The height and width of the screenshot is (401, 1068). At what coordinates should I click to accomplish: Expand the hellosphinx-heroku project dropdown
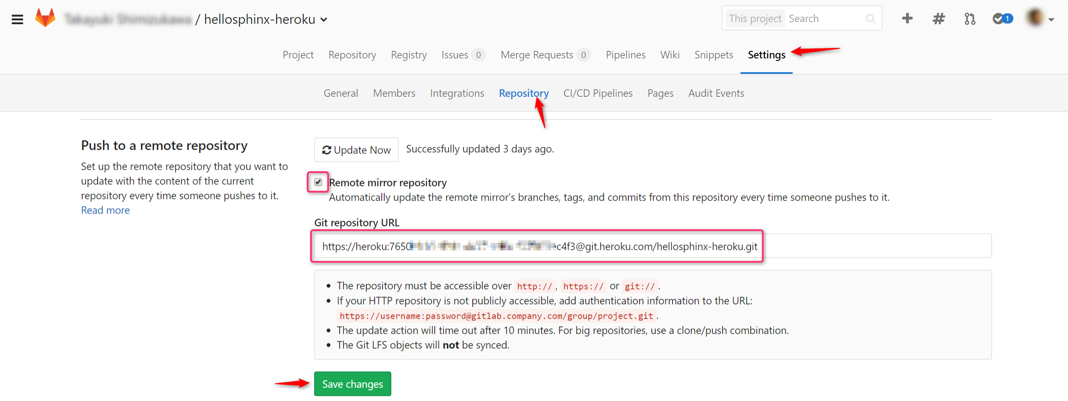point(324,20)
